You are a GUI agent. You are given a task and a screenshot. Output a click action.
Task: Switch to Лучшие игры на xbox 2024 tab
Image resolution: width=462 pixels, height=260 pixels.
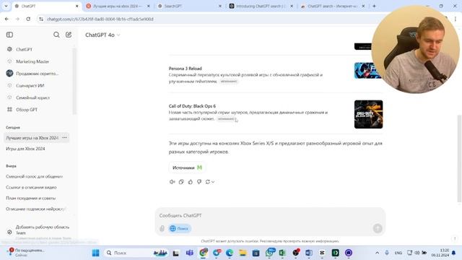pyautogui.click(x=116, y=6)
